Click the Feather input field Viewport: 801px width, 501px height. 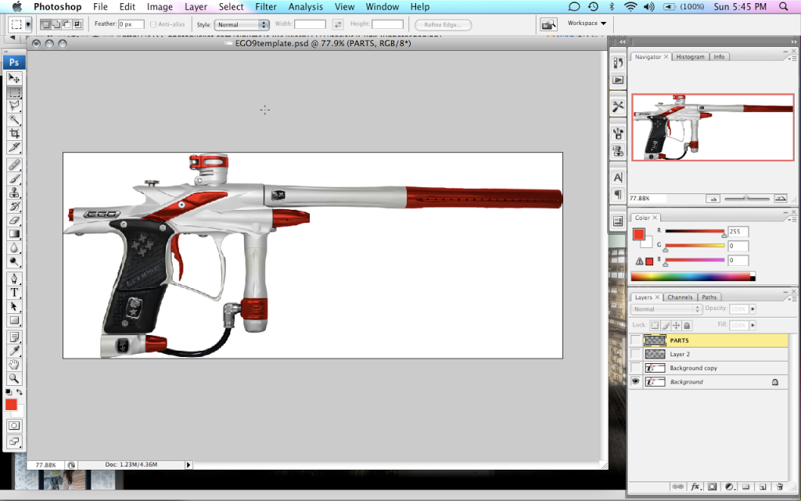pos(131,24)
